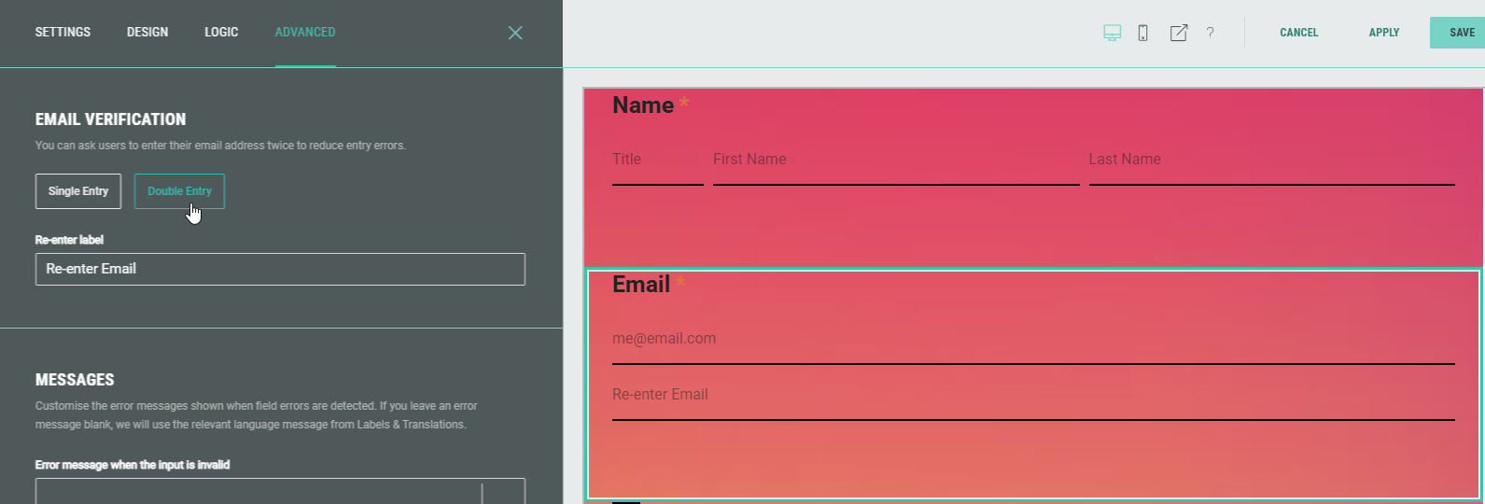This screenshot has width=1485, height=504.
Task: Select Double Entry email verification
Action: click(x=179, y=191)
